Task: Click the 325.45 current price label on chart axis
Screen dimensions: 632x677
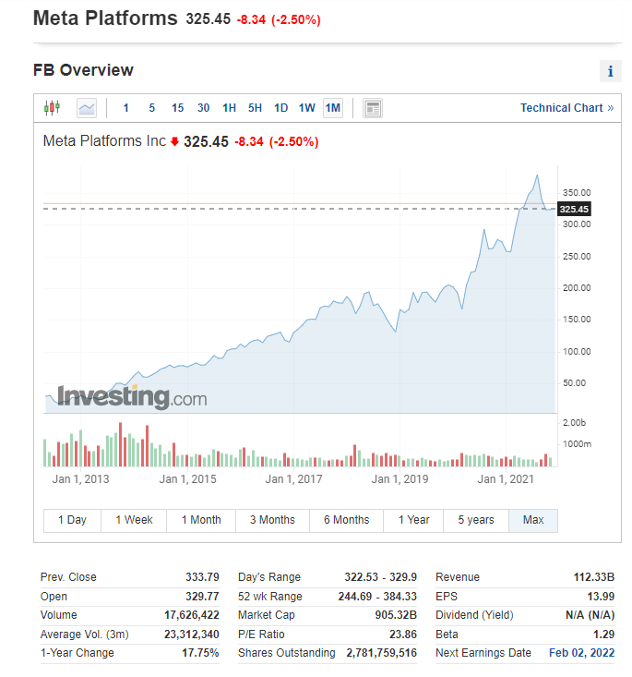Action: [x=574, y=210]
